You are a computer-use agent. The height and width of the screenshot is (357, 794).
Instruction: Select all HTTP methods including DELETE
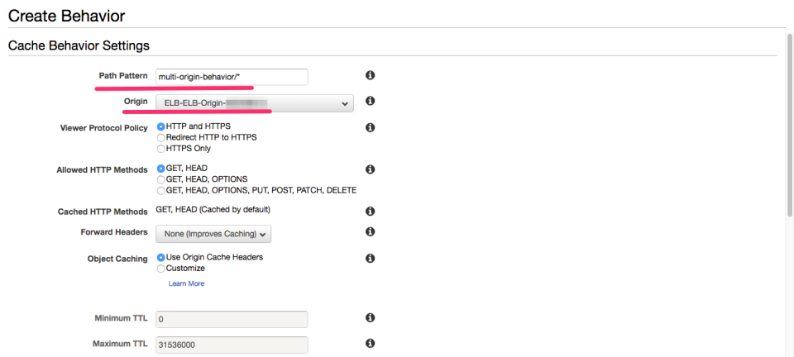[161, 190]
